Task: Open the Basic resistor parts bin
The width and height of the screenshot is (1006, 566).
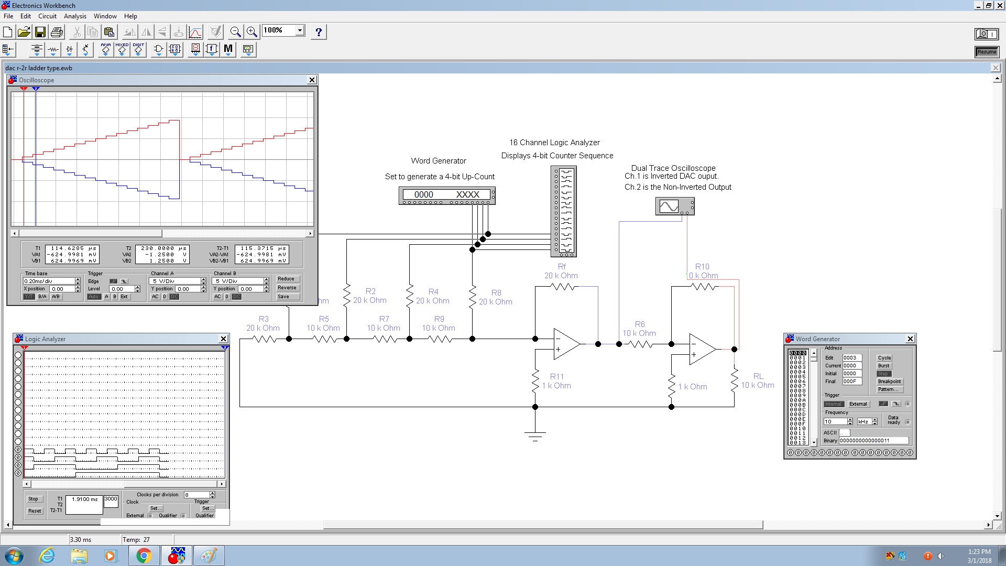Action: tap(53, 50)
